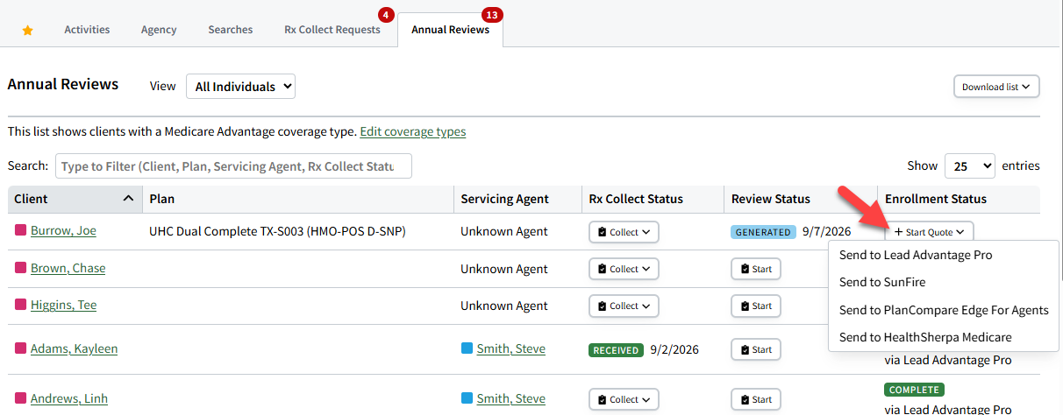
Task: Click blue agent square in Andrews, Linh row
Action: pyautogui.click(x=467, y=398)
